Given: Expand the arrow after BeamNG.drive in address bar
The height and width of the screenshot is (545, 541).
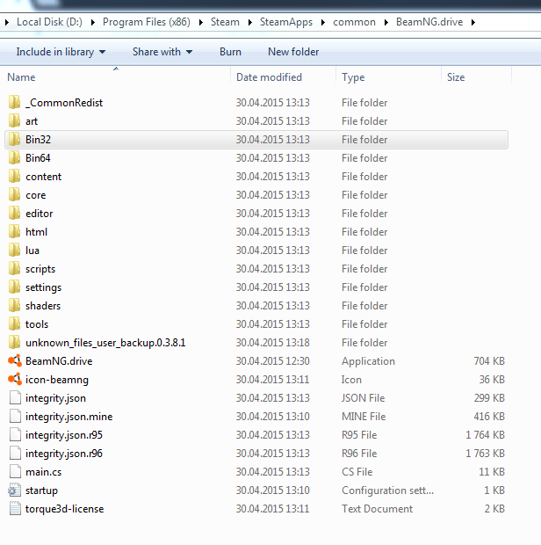Looking at the screenshot, I should tap(473, 22).
